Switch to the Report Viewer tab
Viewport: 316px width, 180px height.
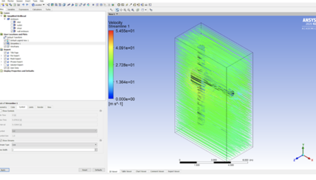(x=174, y=171)
